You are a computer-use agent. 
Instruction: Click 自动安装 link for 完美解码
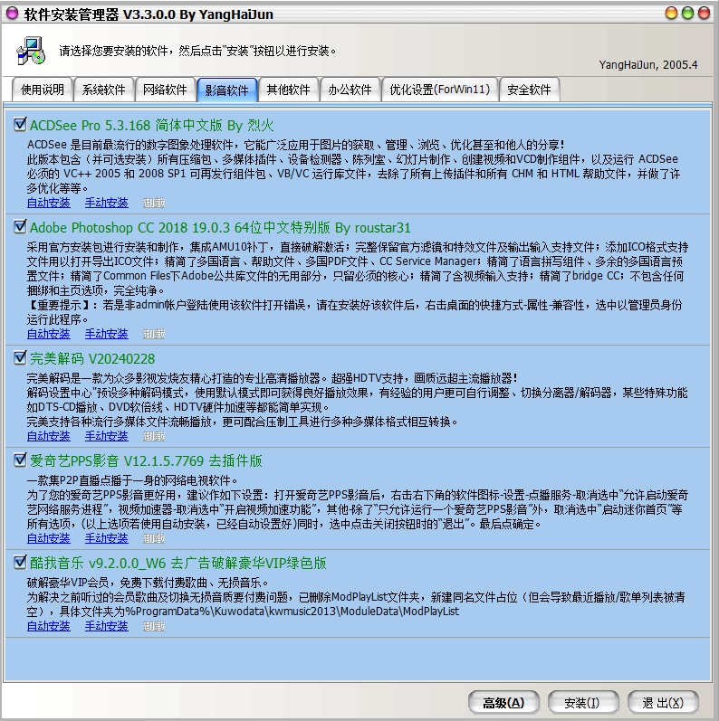pos(48,436)
